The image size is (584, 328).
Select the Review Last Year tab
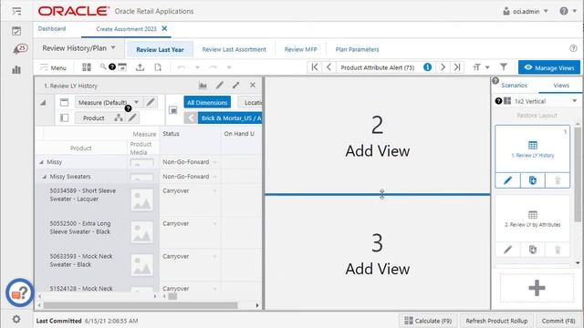click(x=160, y=49)
